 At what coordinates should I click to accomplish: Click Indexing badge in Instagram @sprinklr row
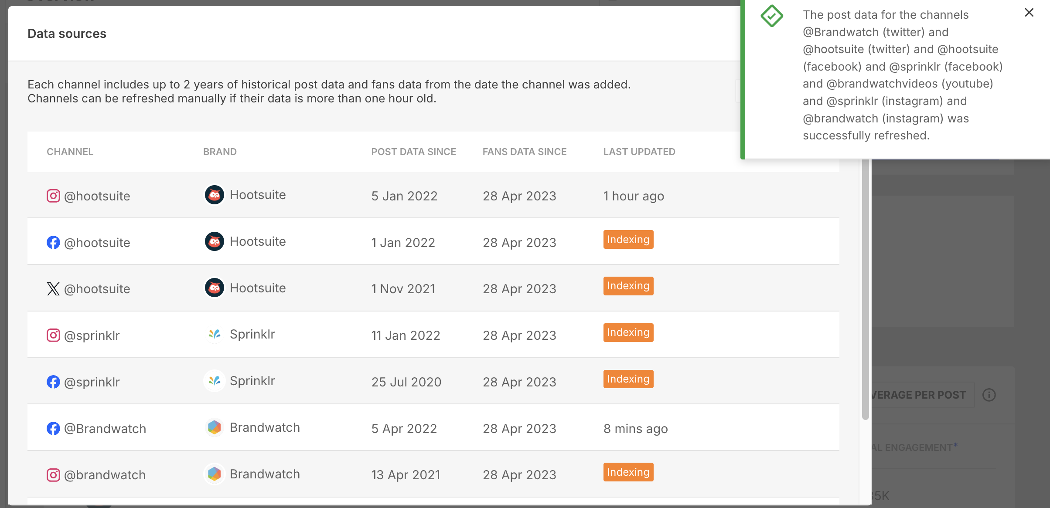coord(628,332)
